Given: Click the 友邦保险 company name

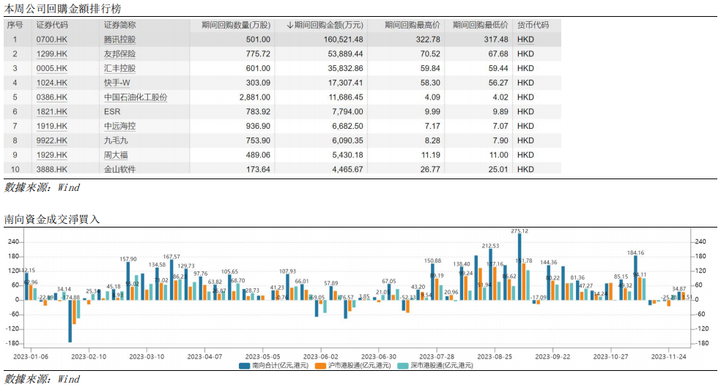Looking at the screenshot, I should coord(119,53).
